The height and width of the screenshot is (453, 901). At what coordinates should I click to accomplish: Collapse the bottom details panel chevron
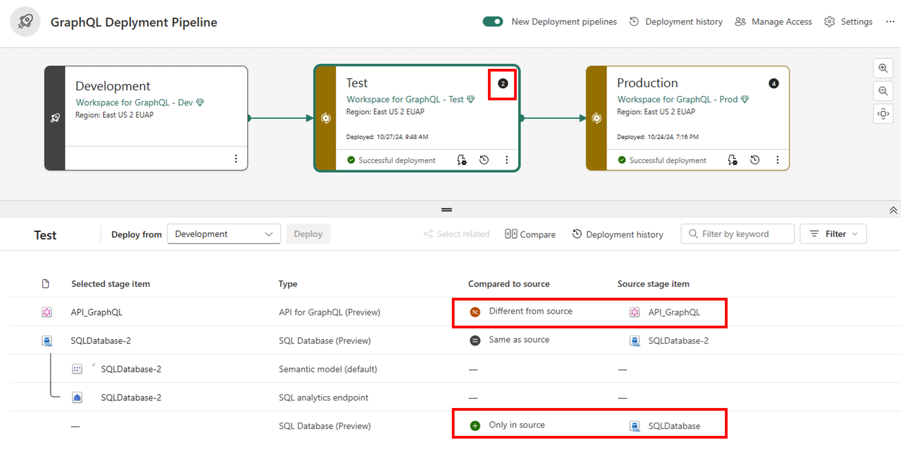click(x=893, y=210)
